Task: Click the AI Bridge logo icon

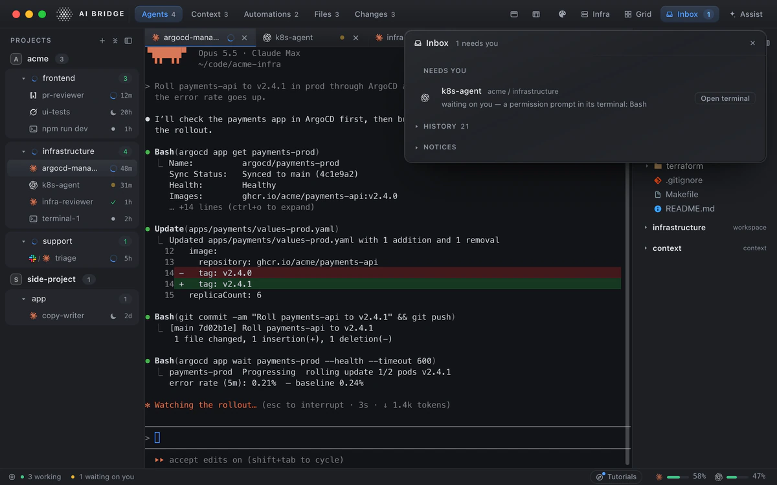Action: point(64,14)
